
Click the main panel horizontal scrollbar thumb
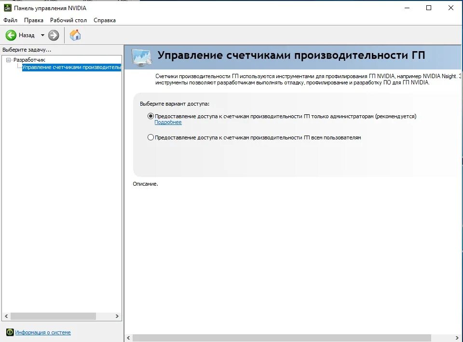282,338
